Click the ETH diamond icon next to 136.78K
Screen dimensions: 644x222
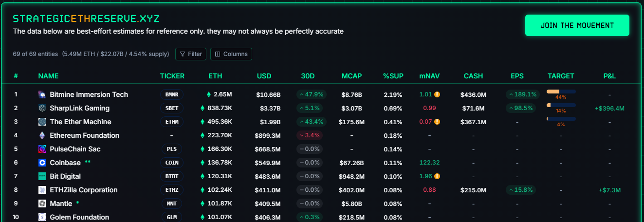[x=202, y=163]
